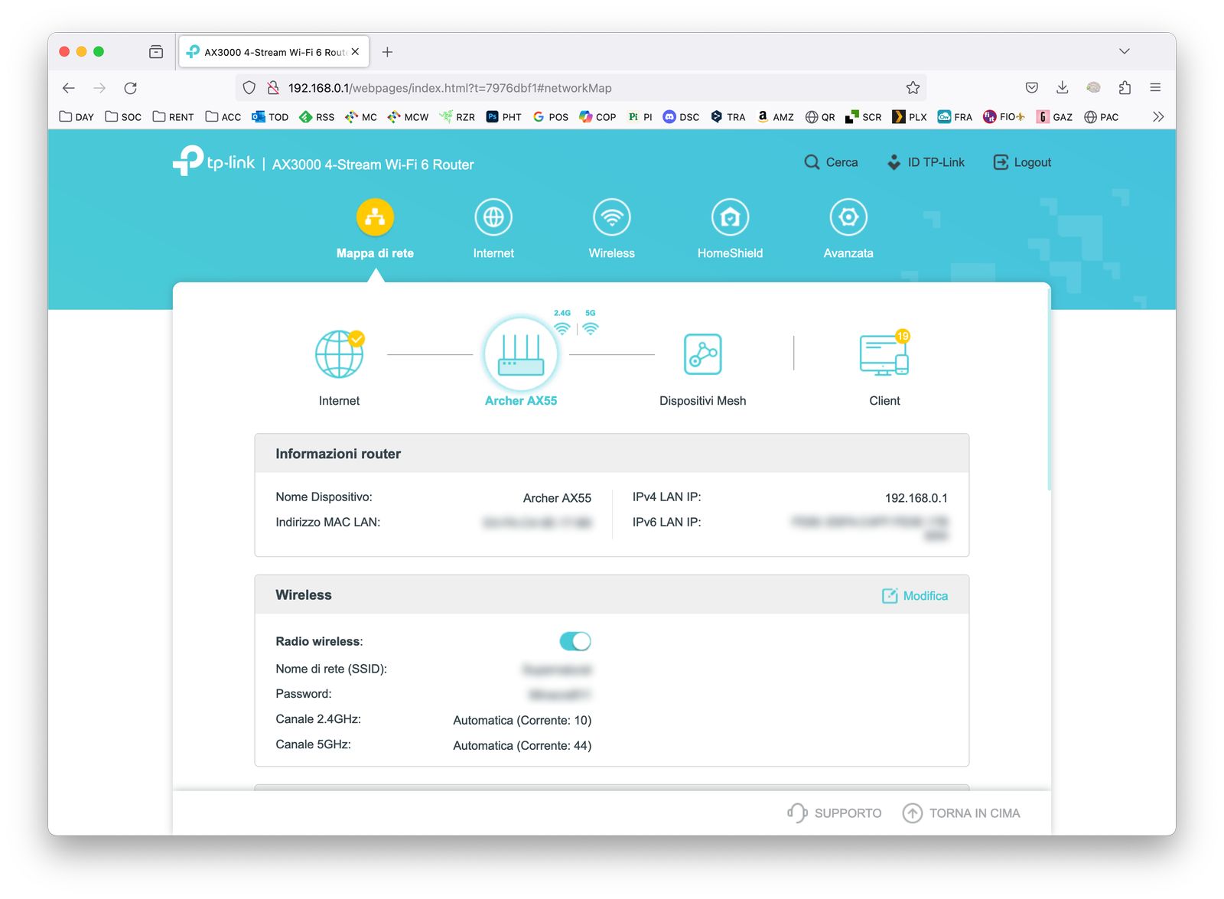Open the PHT bookmark

point(504,117)
